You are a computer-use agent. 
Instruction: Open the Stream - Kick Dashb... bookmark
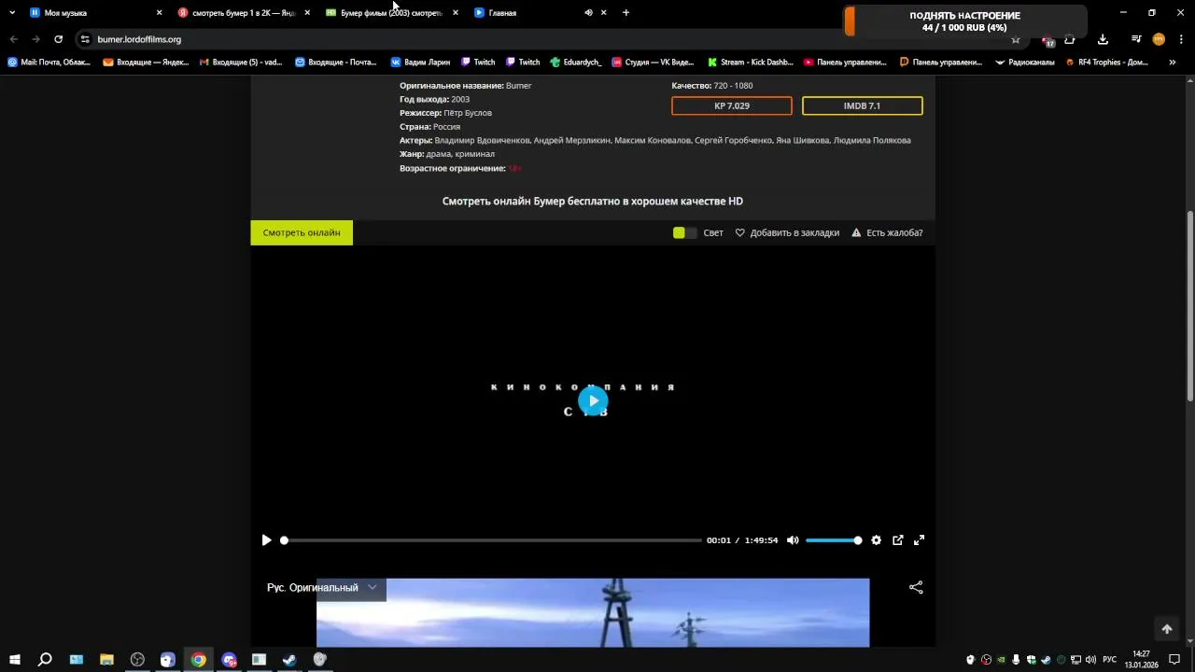751,63
